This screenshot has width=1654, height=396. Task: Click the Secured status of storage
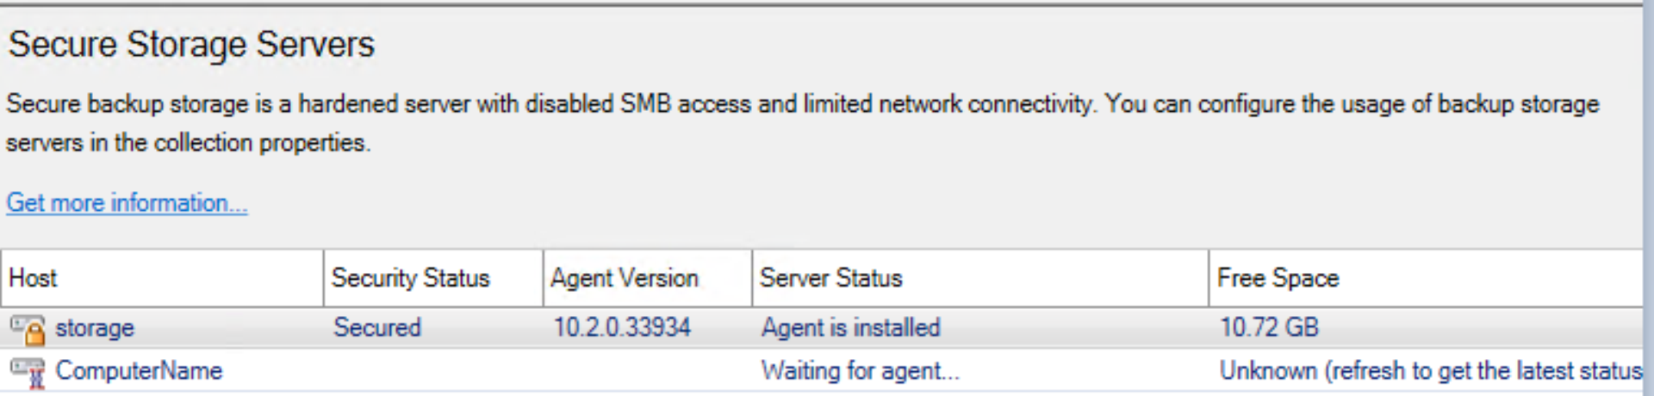(377, 328)
